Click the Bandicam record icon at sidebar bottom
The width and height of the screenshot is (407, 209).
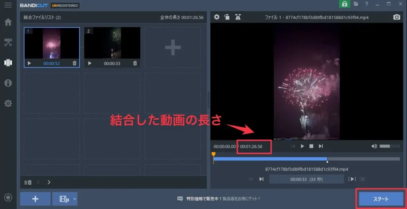(x=8, y=198)
